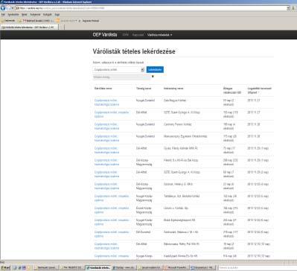Screen dimensions: 297x271
Task: Open the Eszközök menu
Action: pyautogui.click(x=48, y=15)
